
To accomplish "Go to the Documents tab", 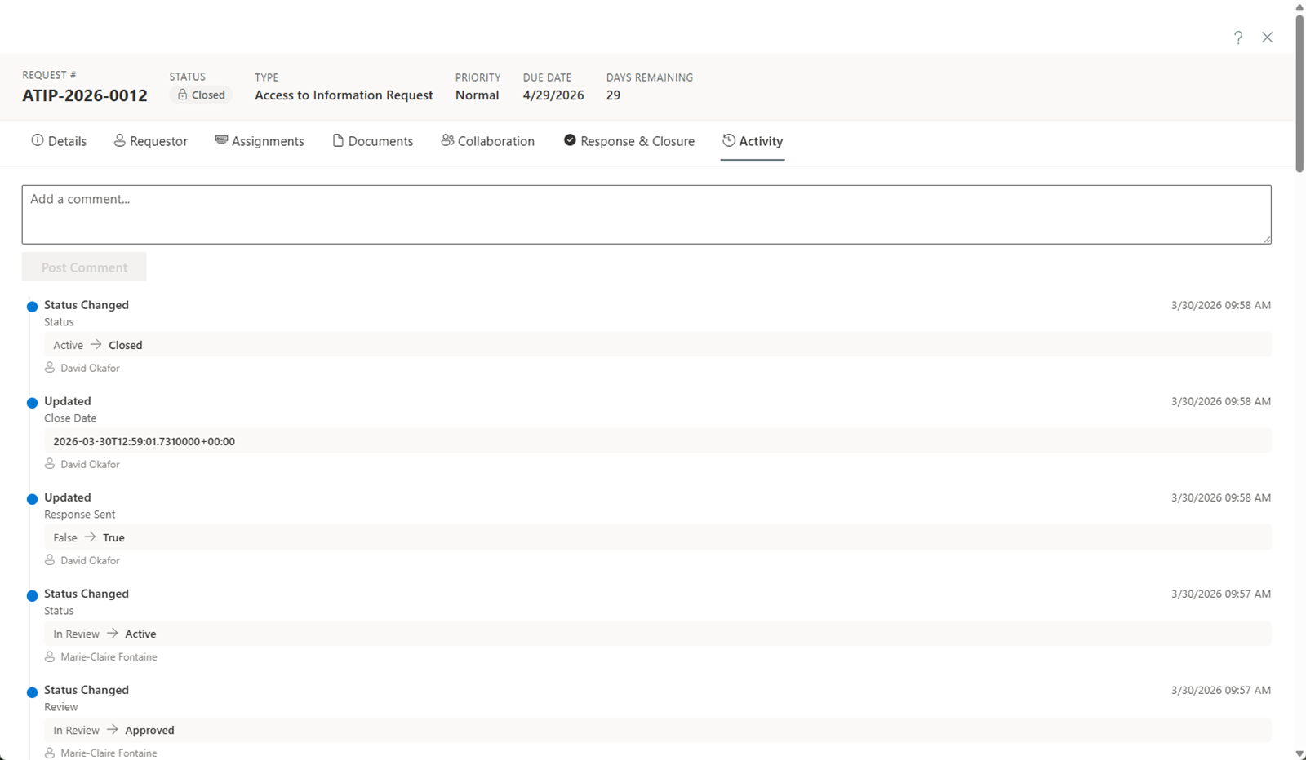I will point(373,141).
